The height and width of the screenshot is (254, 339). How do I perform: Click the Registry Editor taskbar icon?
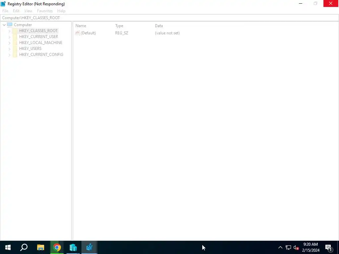pos(89,247)
